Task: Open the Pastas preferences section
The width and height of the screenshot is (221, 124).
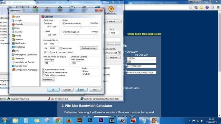Action: (x=18, y=36)
